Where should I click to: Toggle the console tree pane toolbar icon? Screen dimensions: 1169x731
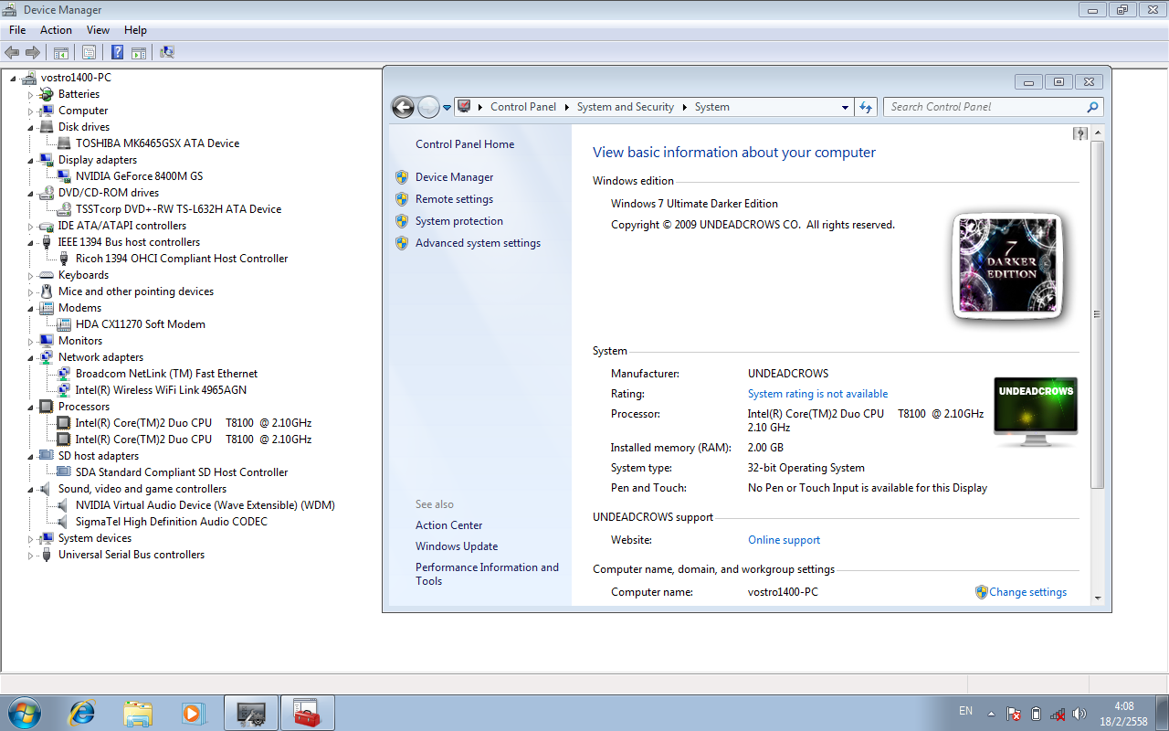(x=61, y=52)
